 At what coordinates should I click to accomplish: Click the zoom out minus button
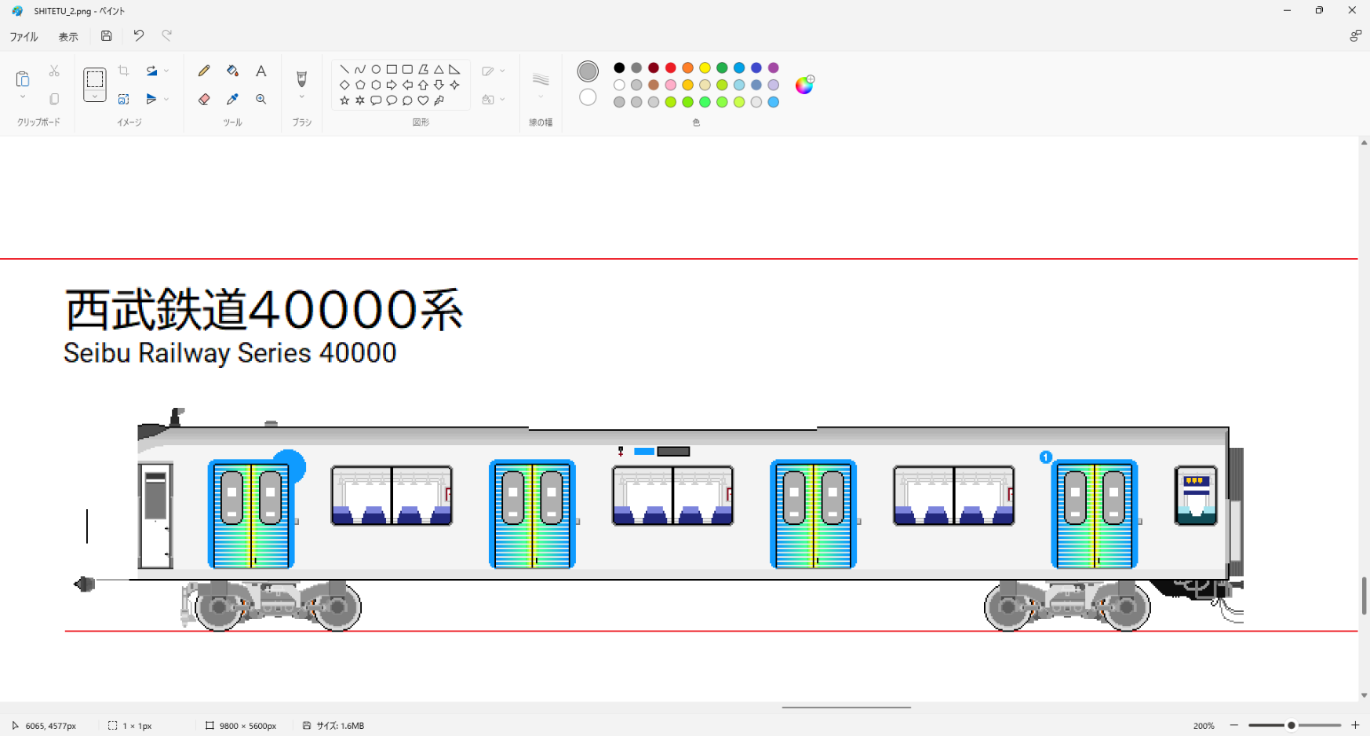pyautogui.click(x=1234, y=726)
